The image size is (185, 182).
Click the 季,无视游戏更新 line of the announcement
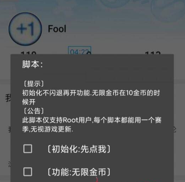point(48,129)
